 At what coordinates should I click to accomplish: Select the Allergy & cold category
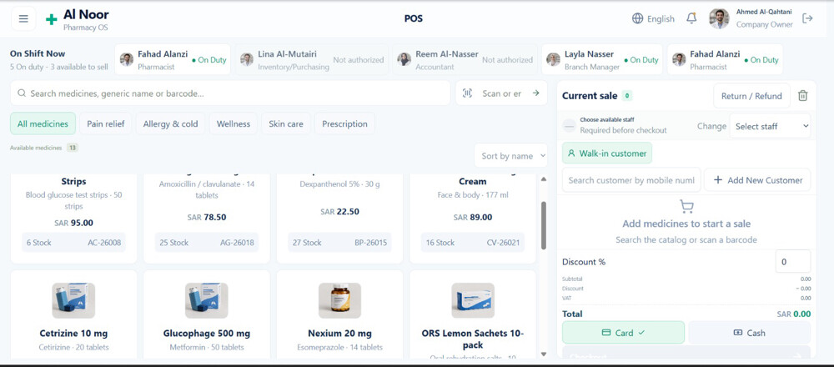[x=170, y=124]
